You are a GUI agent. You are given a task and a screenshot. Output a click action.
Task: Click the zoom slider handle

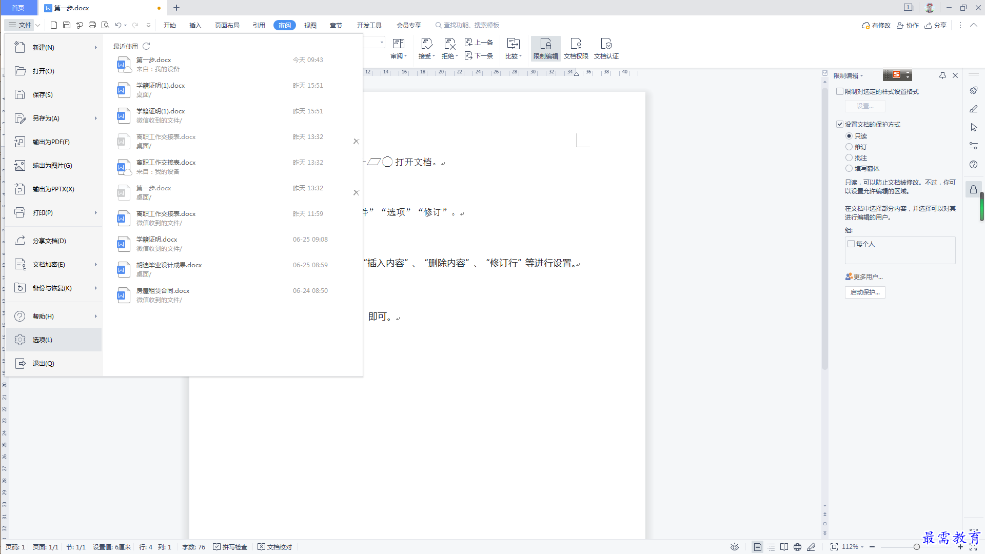(916, 547)
